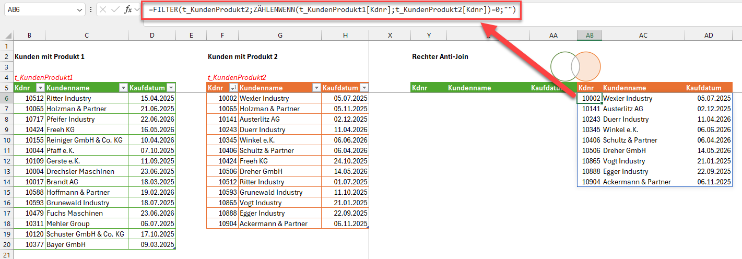Select column header AB
This screenshot has height=259, width=742.
590,35
